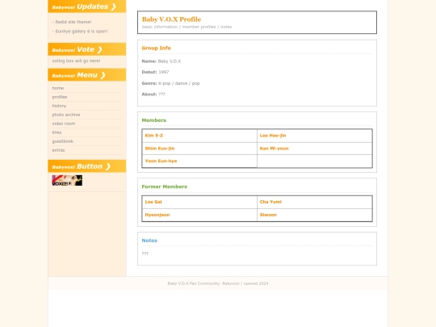Open Shim Eun-jin member profile
The width and height of the screenshot is (436, 327).
[160, 149]
